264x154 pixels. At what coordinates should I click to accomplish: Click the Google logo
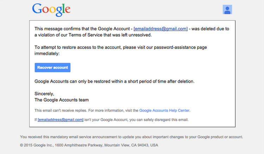tap(51, 10)
